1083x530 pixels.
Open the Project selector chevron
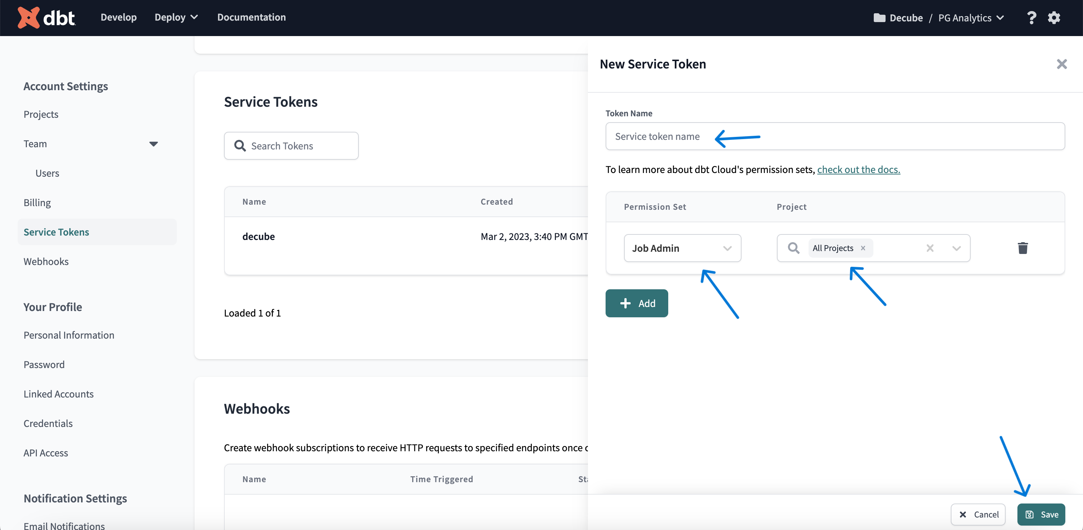tap(956, 248)
